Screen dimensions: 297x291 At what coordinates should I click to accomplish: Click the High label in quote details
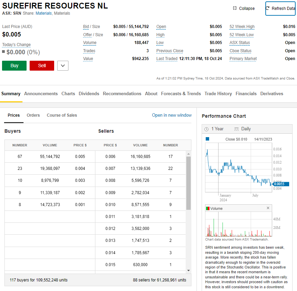click(160, 35)
